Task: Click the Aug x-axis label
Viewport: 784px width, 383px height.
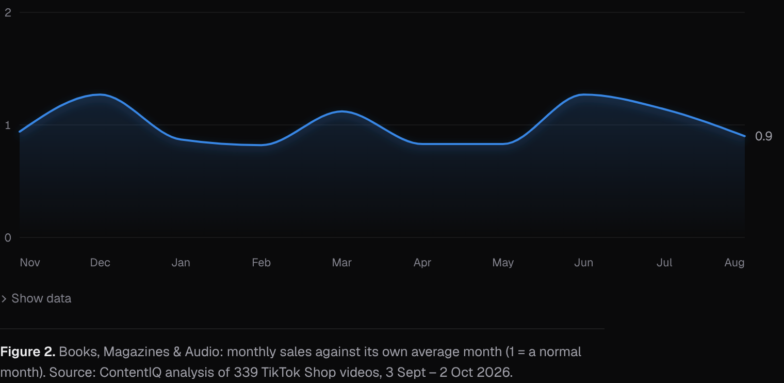Action: click(734, 262)
